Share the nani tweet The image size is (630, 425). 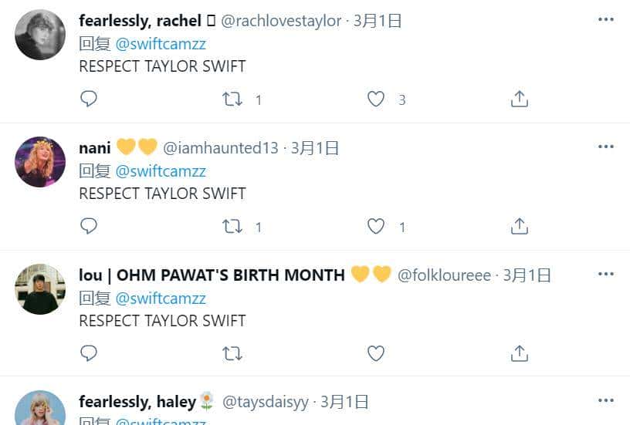point(520,226)
